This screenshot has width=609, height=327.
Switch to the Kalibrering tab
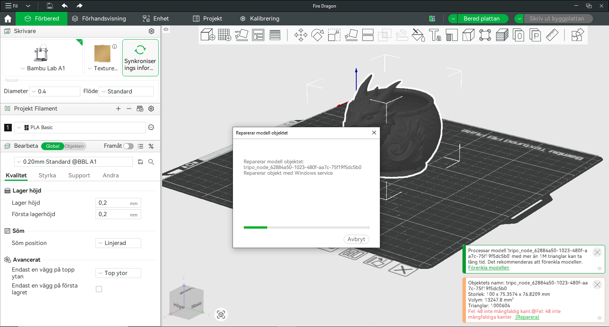pyautogui.click(x=260, y=19)
